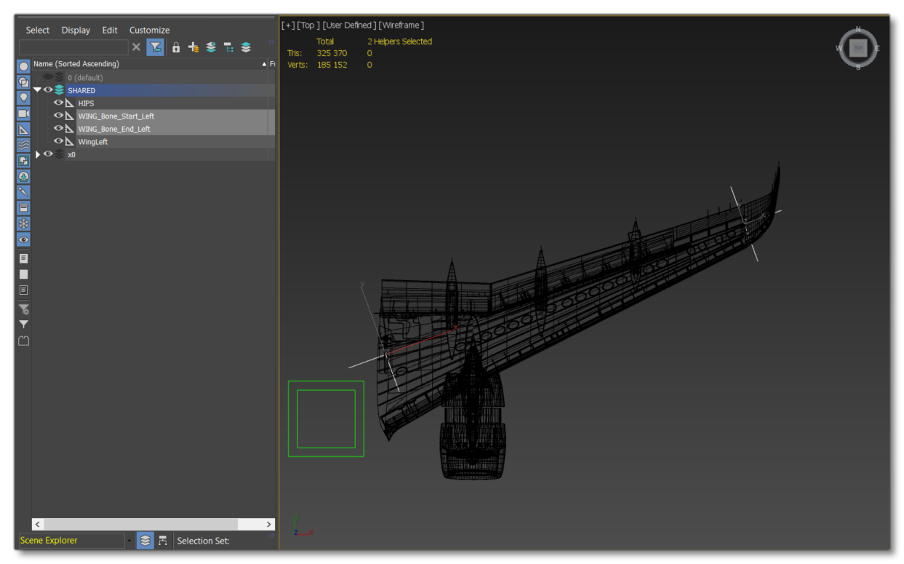Toggle the Display Bones filter icon
Viewport: 904px width, 564px height.
pos(23,192)
